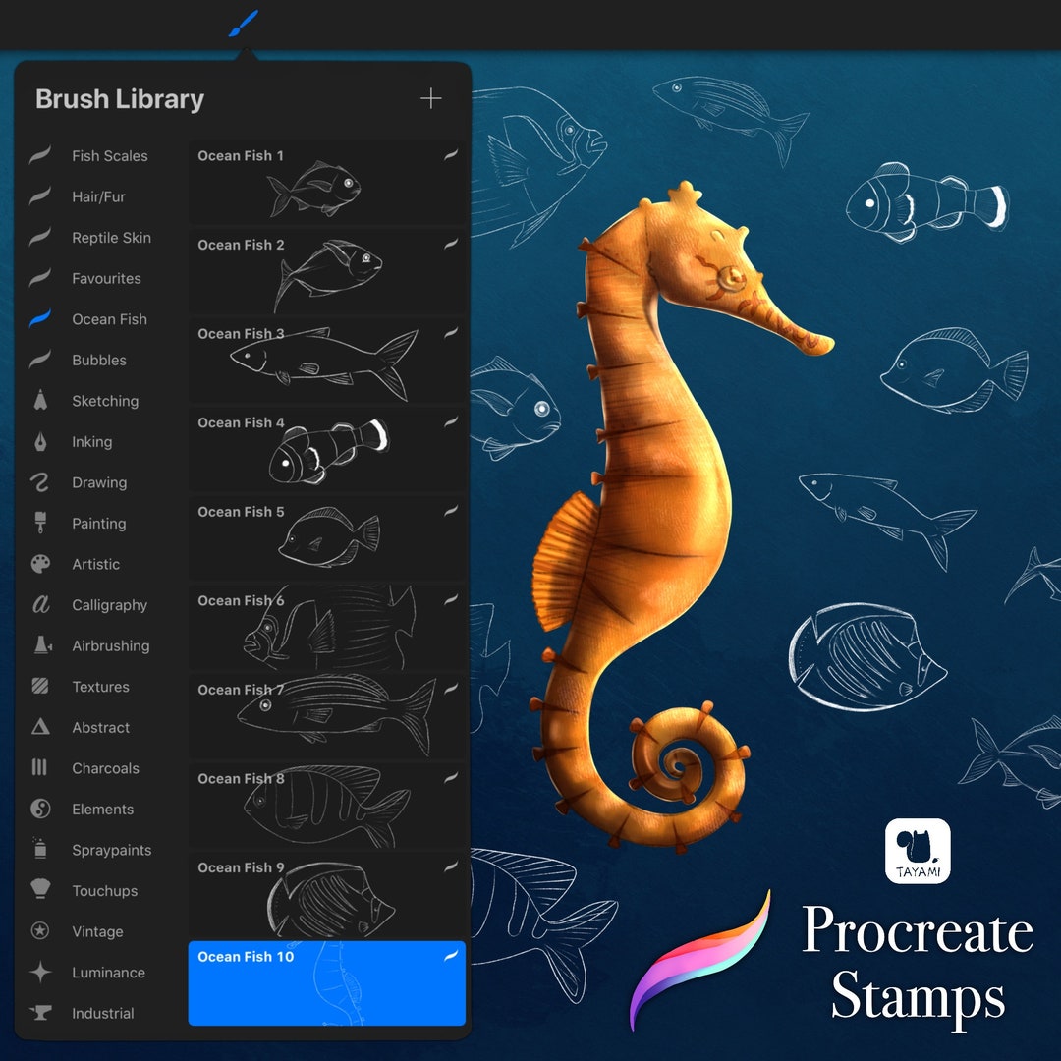Select the Ocean Fish 4 clownfish brush
1061x1061 pixels.
tap(324, 450)
